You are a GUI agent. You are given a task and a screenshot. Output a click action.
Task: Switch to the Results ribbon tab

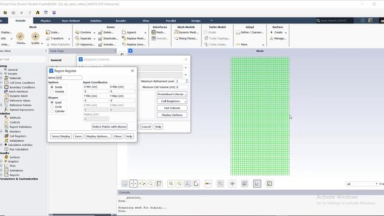pos(121,21)
